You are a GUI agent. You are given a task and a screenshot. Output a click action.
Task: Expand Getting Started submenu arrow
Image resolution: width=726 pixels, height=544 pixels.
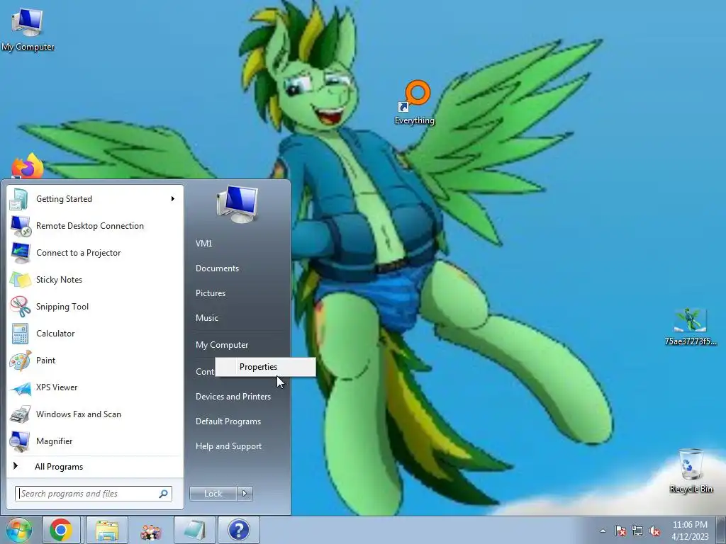point(173,199)
